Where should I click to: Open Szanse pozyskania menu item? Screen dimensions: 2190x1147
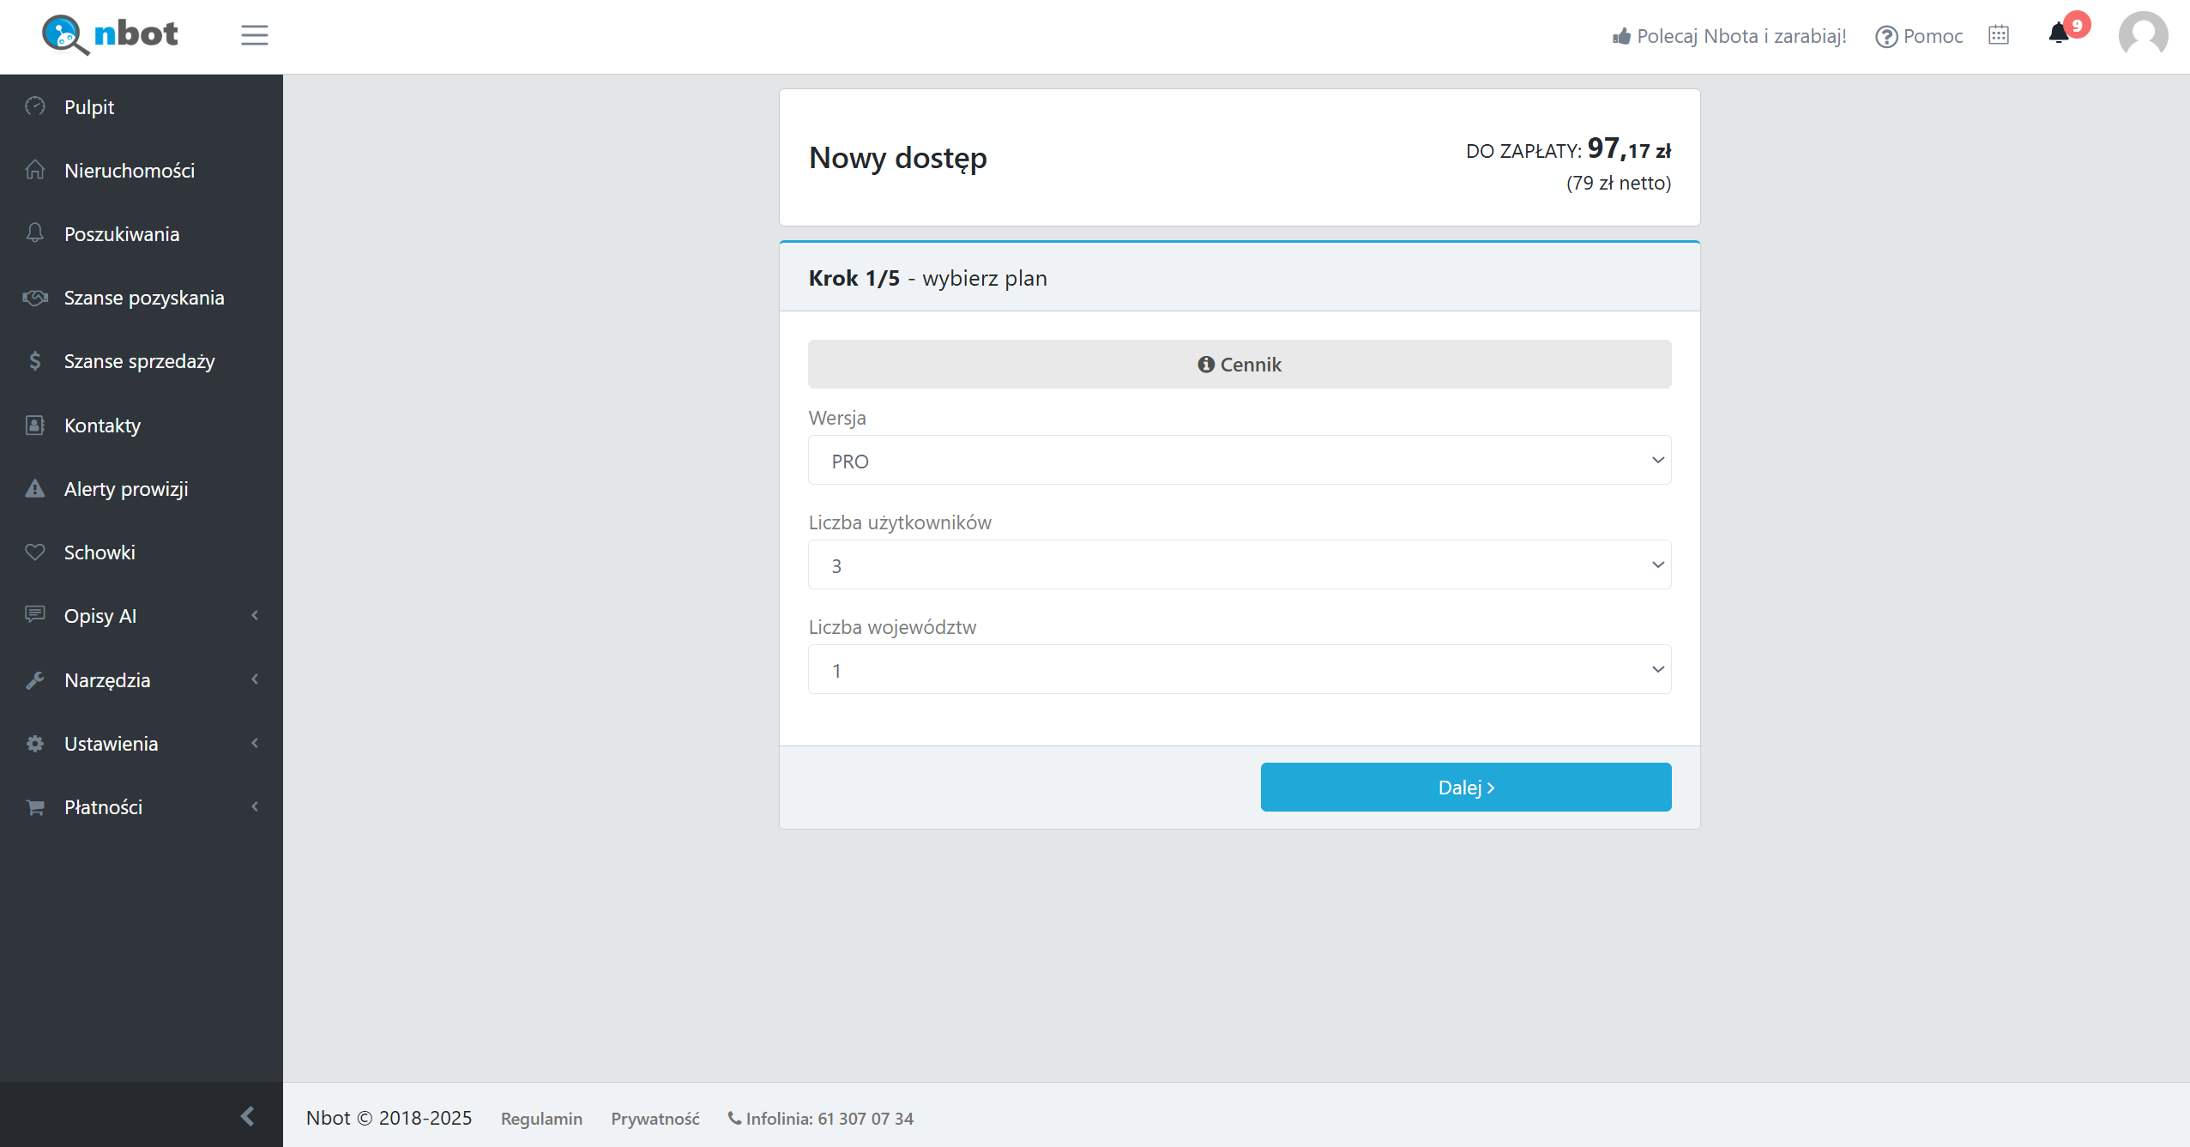144,298
